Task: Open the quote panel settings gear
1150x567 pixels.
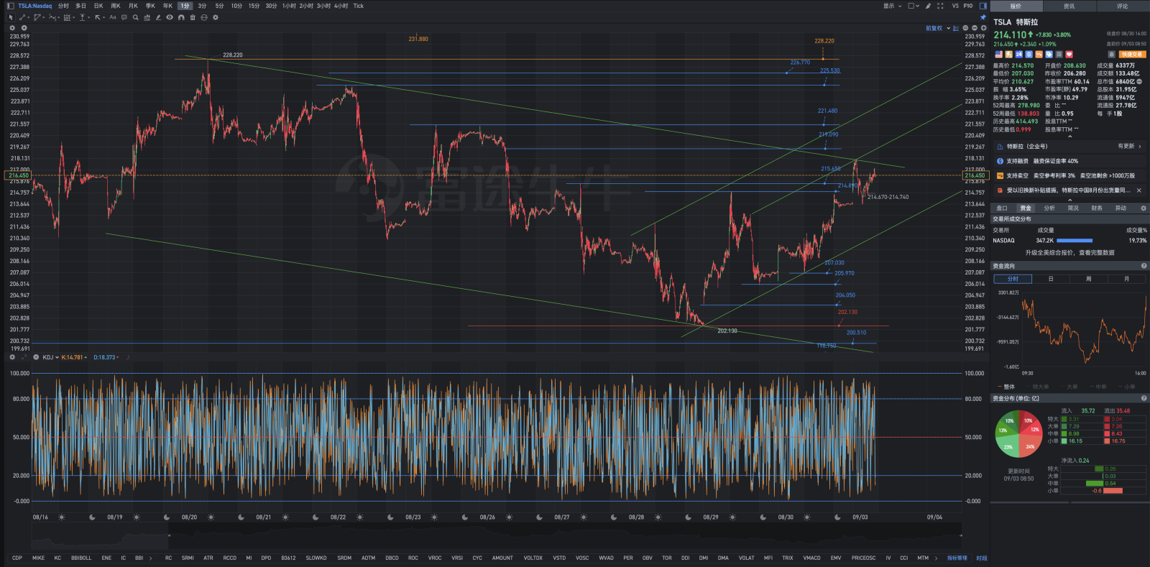Action: tap(1144, 208)
